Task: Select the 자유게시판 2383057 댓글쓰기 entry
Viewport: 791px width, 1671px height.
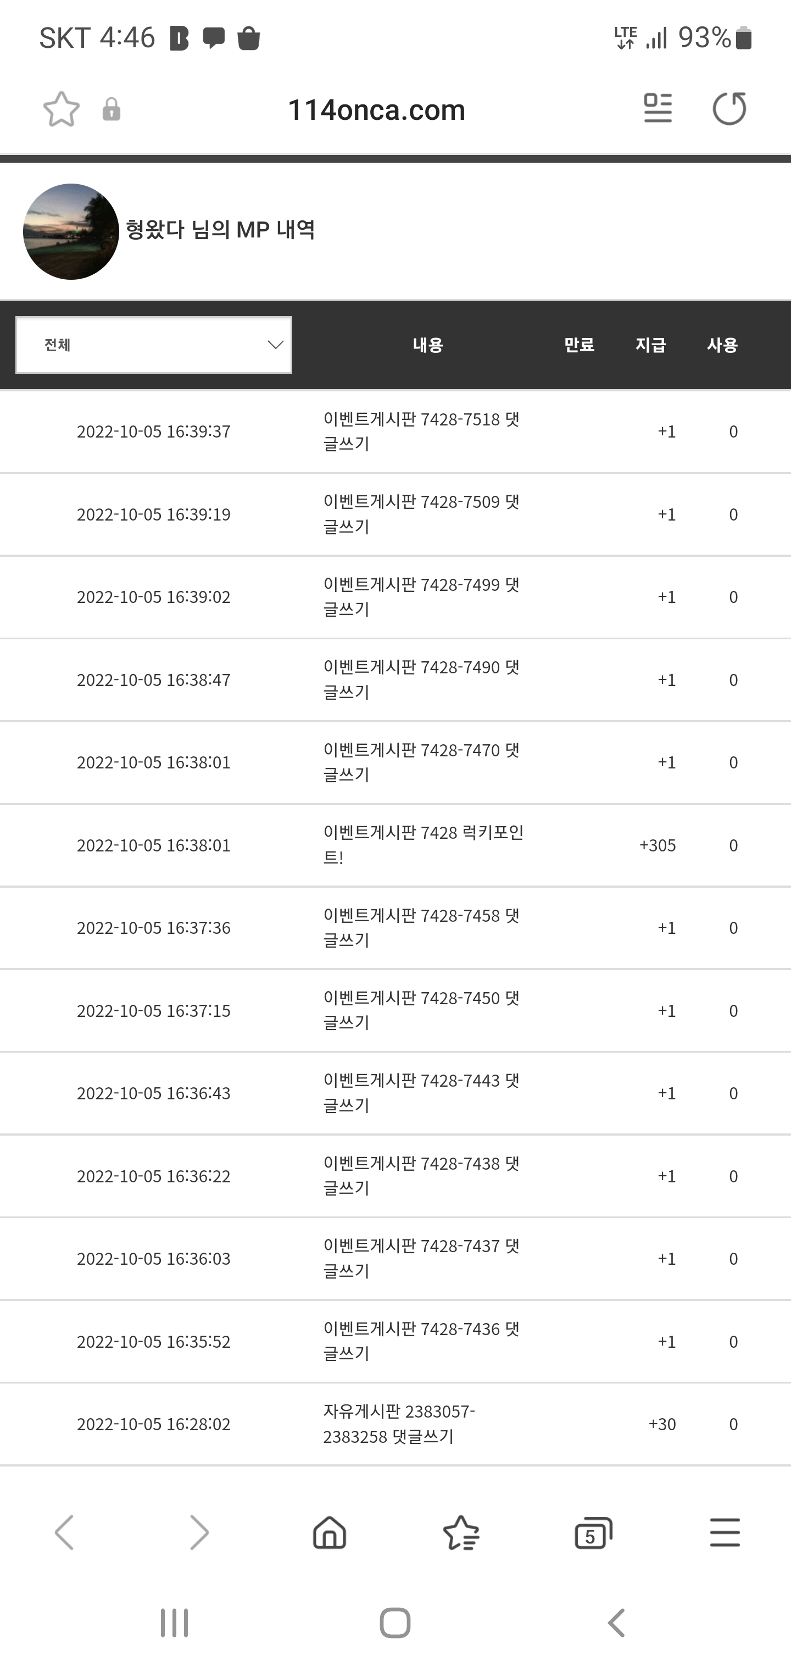Action: point(399,1424)
